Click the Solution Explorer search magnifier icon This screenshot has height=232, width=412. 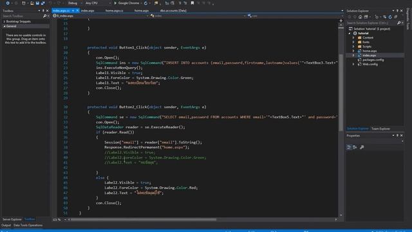[399, 23]
